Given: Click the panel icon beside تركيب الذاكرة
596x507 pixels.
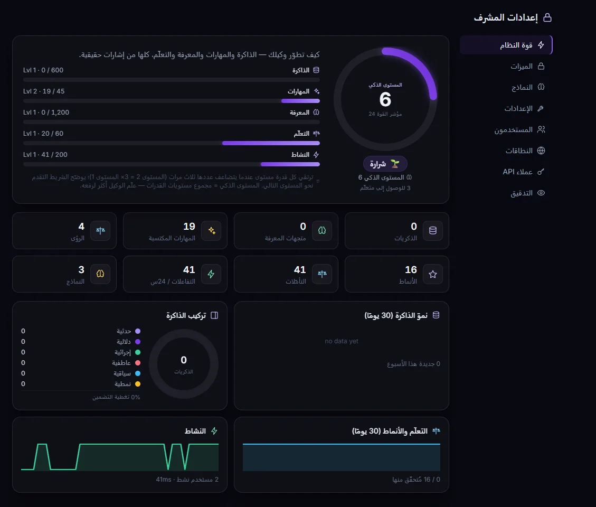Looking at the screenshot, I should coord(214,315).
